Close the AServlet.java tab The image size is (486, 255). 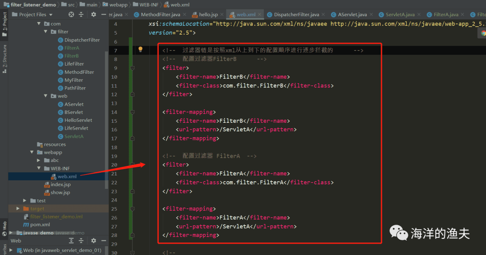pos(371,14)
